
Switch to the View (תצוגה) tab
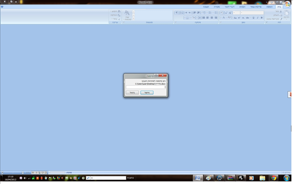(x=206, y=7)
